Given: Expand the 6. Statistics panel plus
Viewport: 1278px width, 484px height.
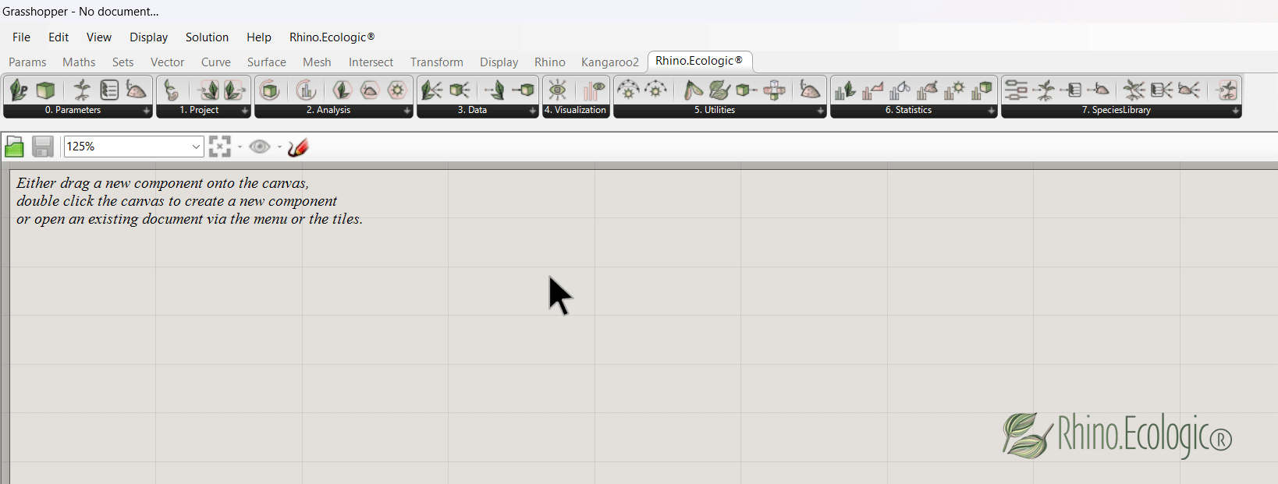Looking at the screenshot, I should (x=991, y=111).
